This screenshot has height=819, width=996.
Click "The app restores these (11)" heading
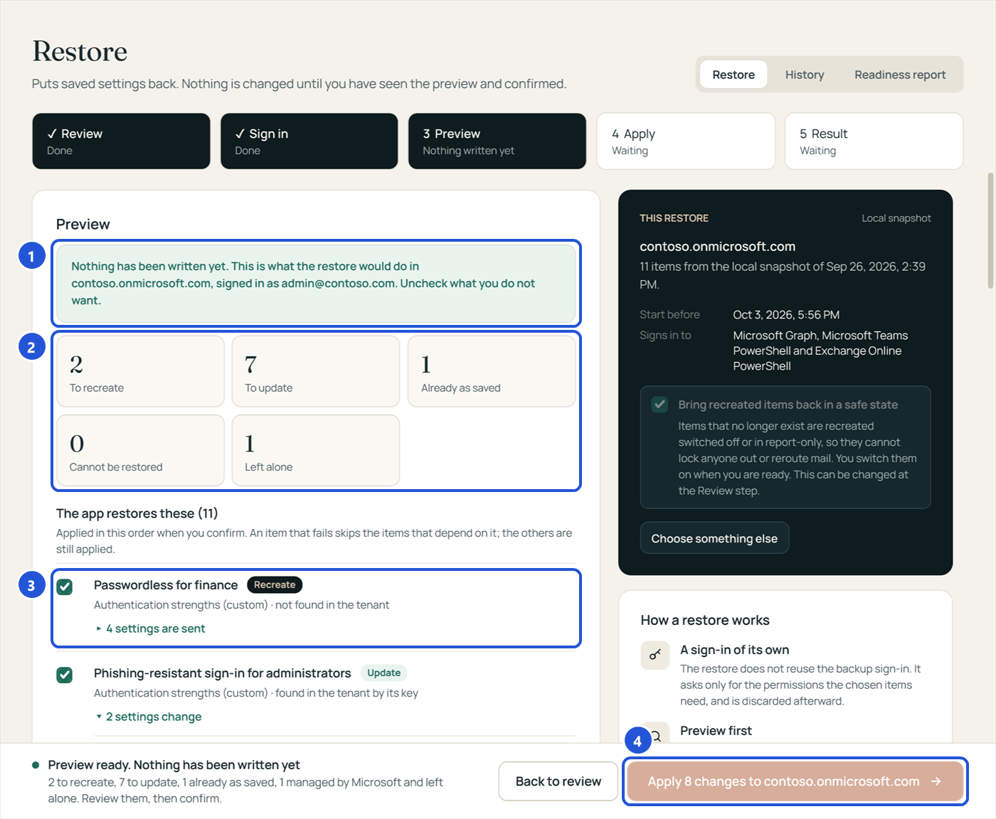coord(137,513)
